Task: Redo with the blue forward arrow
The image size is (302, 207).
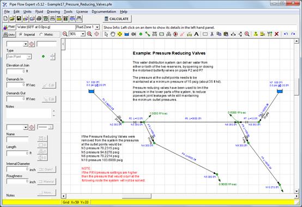Action: click(x=293, y=34)
